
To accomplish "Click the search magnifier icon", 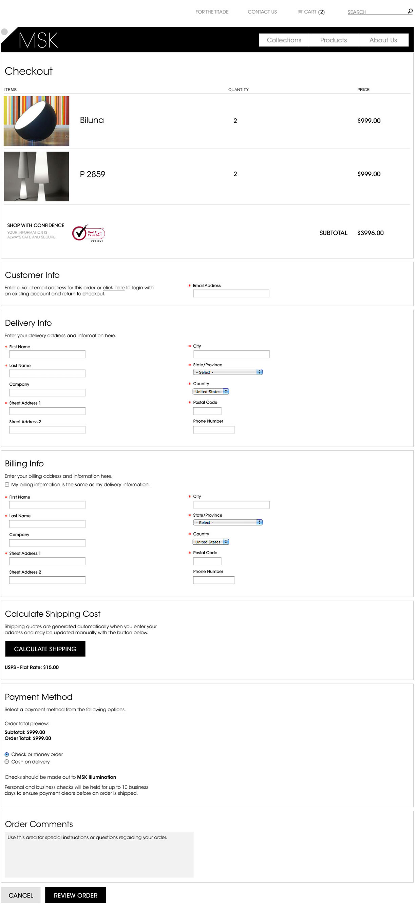I will click(x=410, y=11).
